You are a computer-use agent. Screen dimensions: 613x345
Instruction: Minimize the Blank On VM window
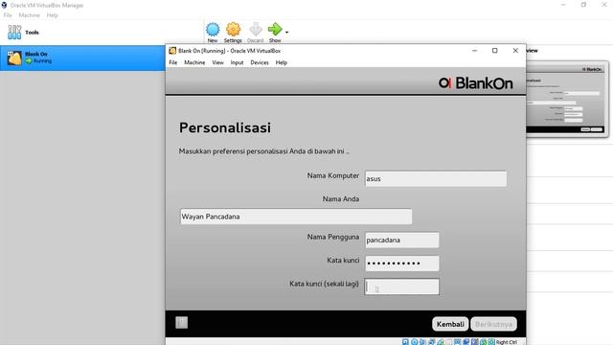475,51
